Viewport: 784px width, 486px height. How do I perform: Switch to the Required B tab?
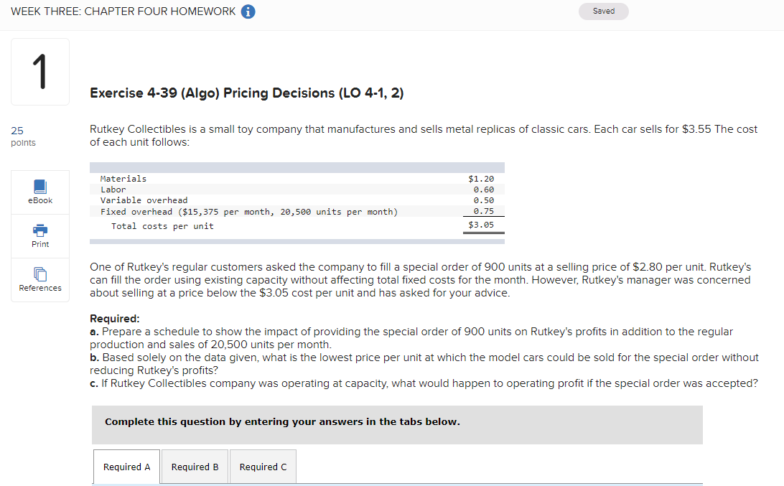point(194,467)
